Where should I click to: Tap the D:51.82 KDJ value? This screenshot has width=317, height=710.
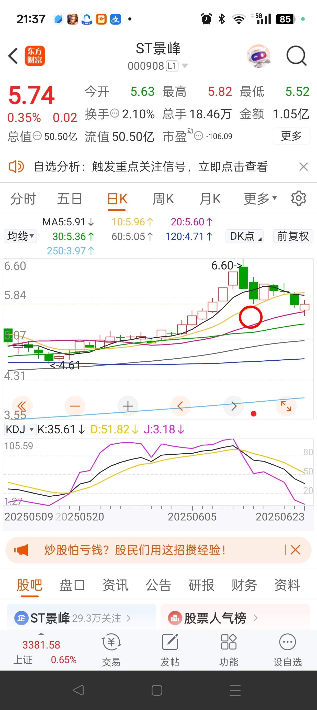(x=114, y=429)
